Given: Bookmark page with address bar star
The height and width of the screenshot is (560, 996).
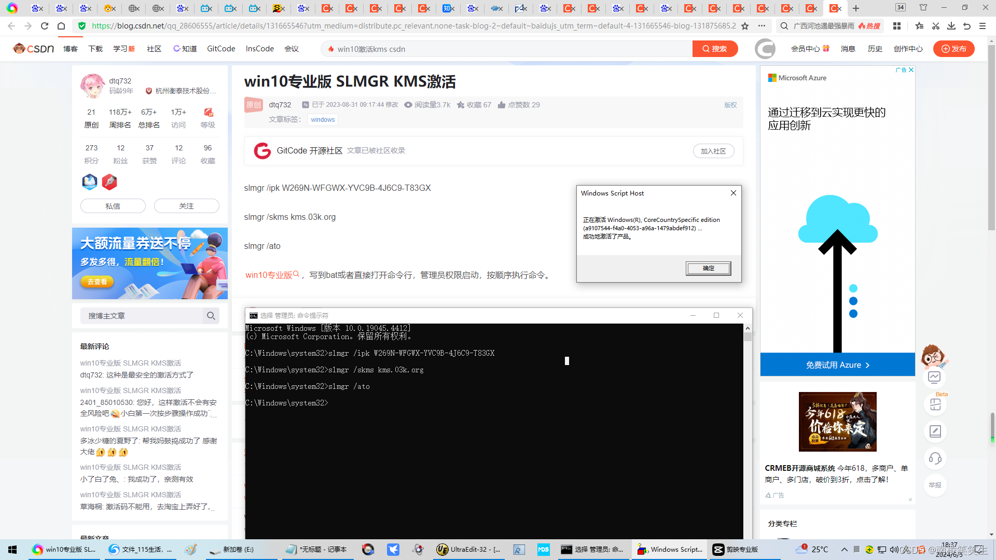Looking at the screenshot, I should (x=745, y=26).
